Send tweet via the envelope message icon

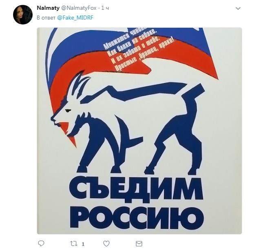coord(139,243)
